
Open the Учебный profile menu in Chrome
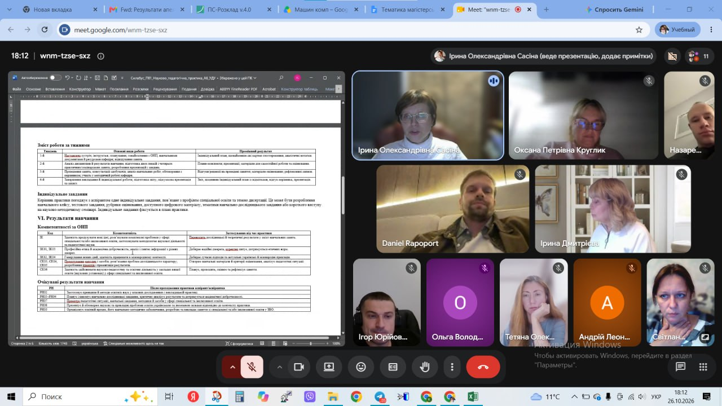(678, 30)
